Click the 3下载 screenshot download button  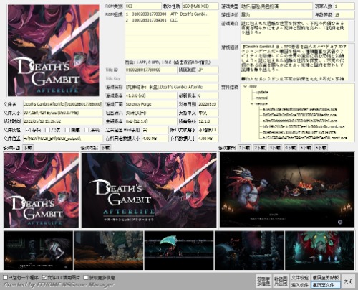coord(275,148)
